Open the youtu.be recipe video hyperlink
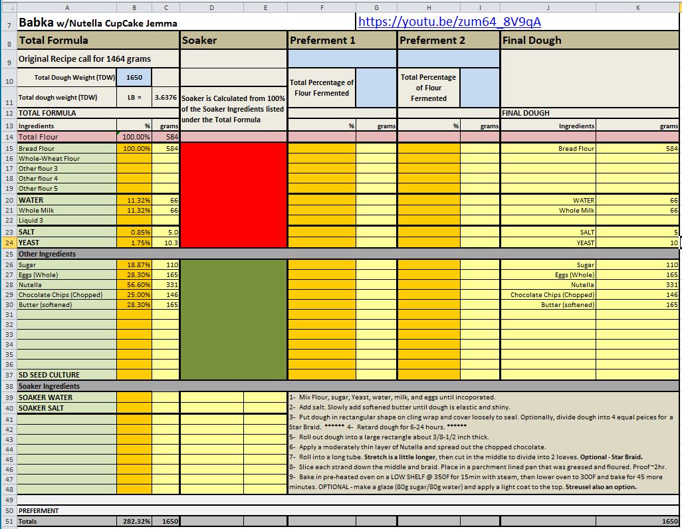This screenshot has width=682, height=529. (x=449, y=22)
